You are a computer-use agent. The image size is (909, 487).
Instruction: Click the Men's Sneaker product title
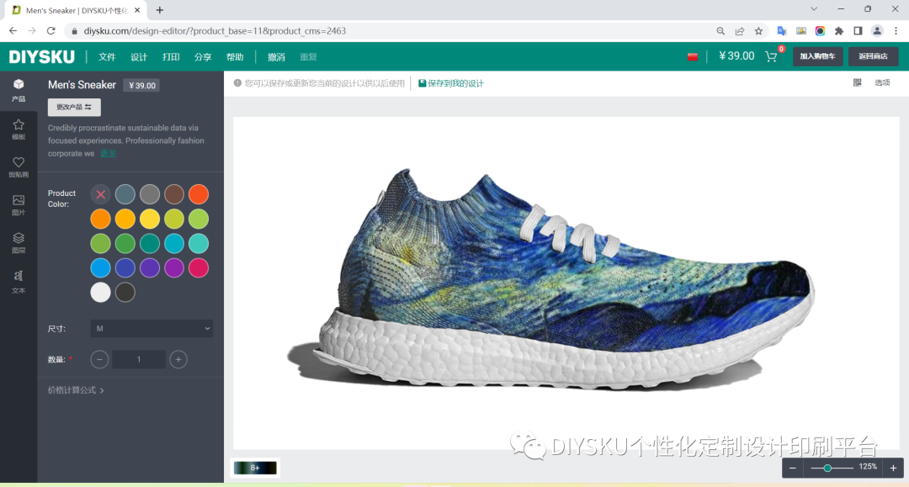pos(82,85)
